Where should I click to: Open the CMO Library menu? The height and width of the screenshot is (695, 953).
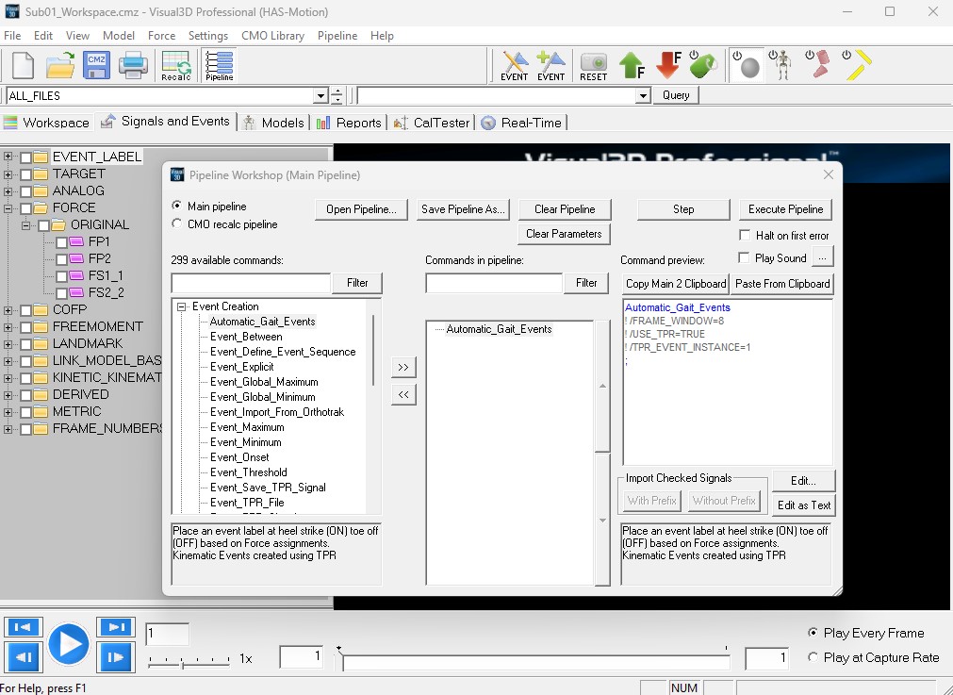pyautogui.click(x=273, y=36)
